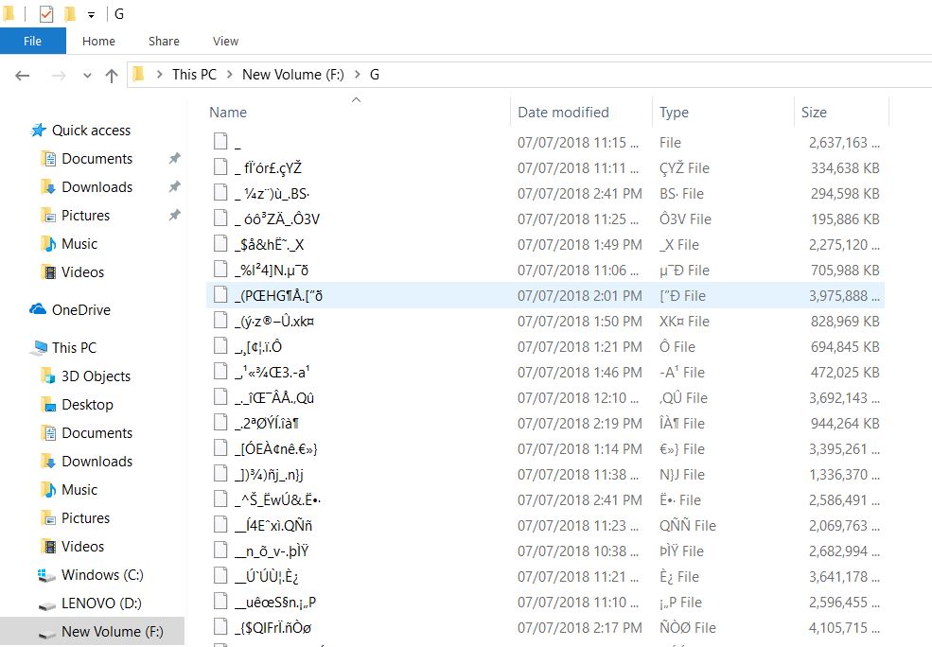Viewport: 932px width, 647px height.
Task: Click the pin icon beside Pictures
Action: (174, 215)
